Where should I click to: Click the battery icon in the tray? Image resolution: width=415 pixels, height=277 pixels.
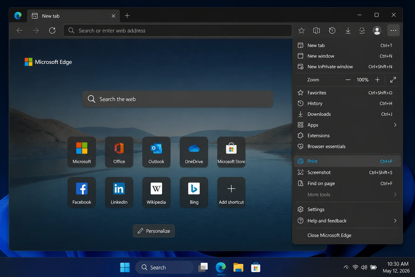[x=373, y=267]
